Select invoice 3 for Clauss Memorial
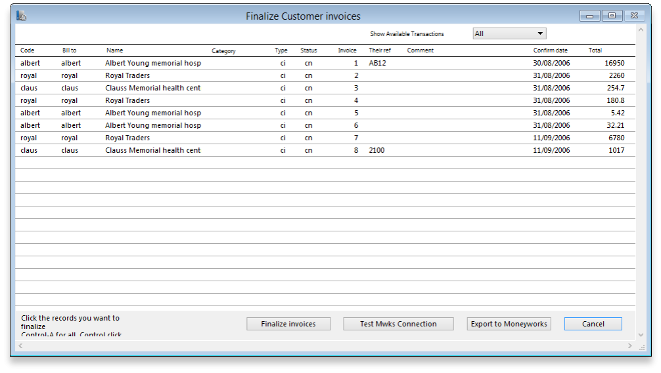The image size is (661, 373). tap(153, 88)
